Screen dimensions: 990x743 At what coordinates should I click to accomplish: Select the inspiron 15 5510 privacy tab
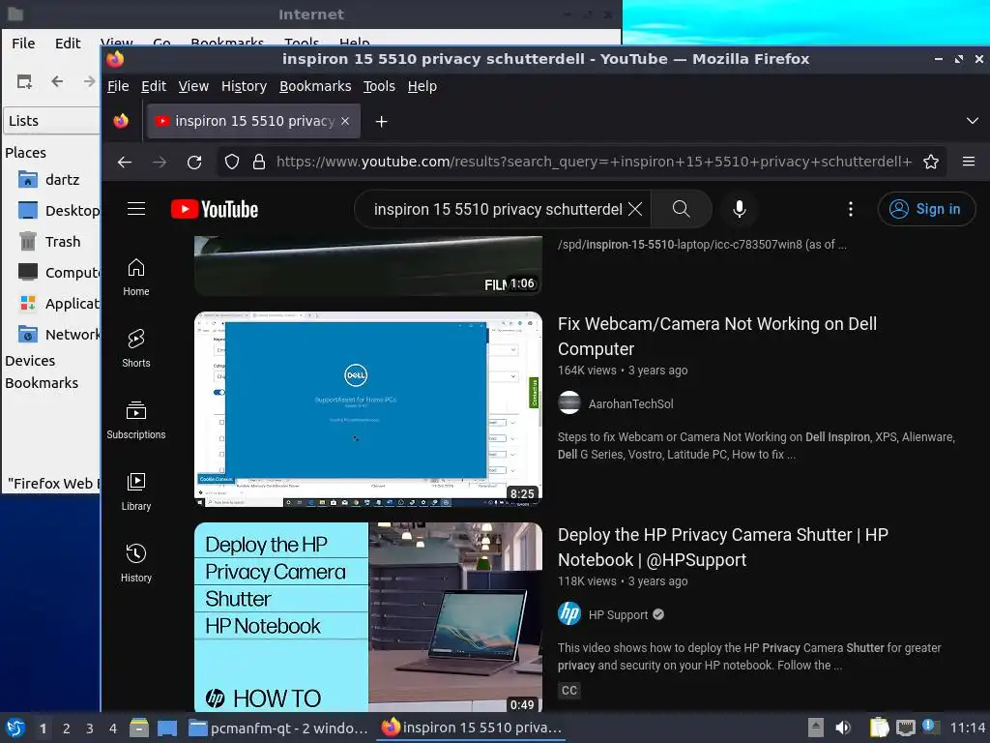(254, 121)
